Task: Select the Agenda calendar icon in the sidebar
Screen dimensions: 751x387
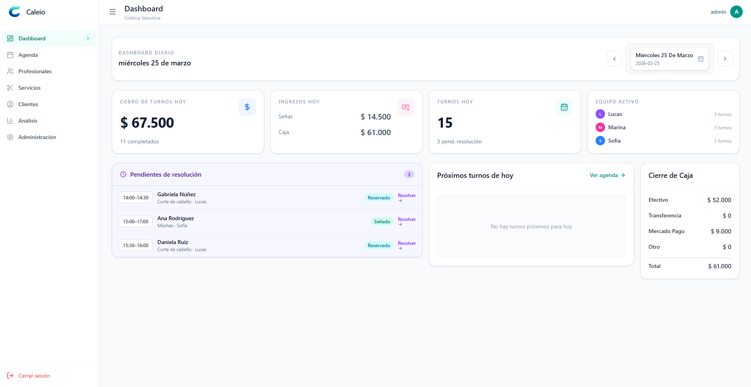Action: click(11, 55)
